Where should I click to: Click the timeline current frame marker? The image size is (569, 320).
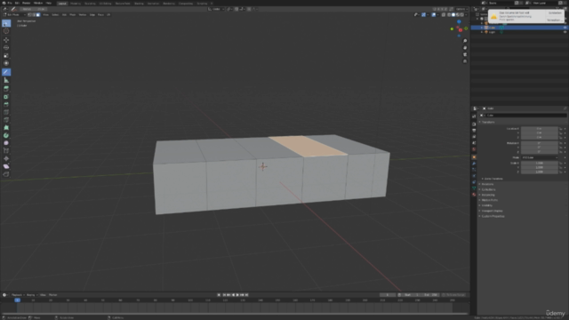click(17, 300)
